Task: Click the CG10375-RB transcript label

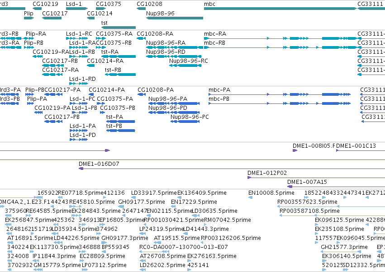Action: coord(114,43)
